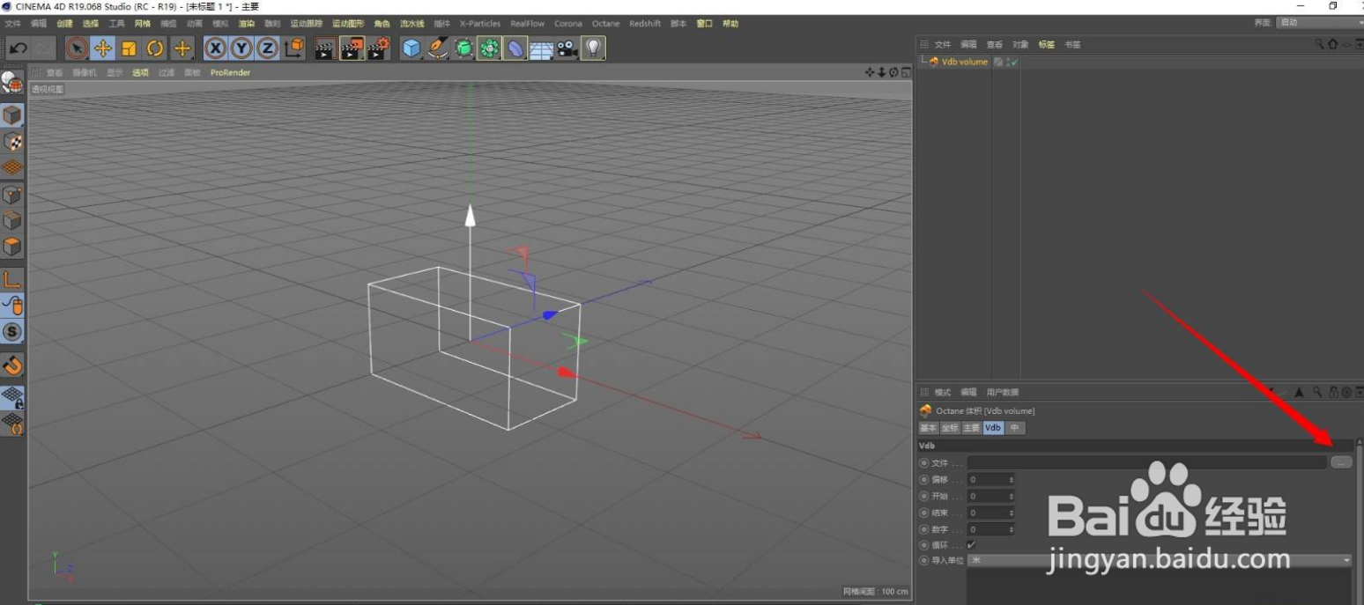Click Object Manager search magnifier icon

tap(1319, 44)
